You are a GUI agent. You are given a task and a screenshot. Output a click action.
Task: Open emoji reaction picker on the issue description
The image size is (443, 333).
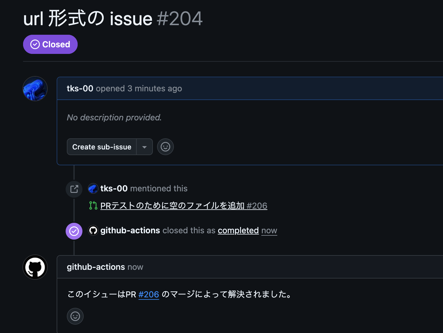(165, 147)
